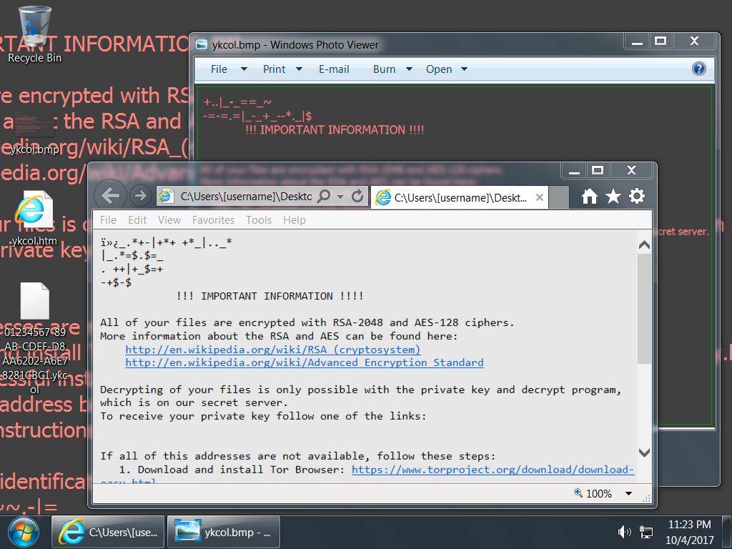Open Windows Photo Viewer help icon
The image size is (732, 549).
pos(698,69)
